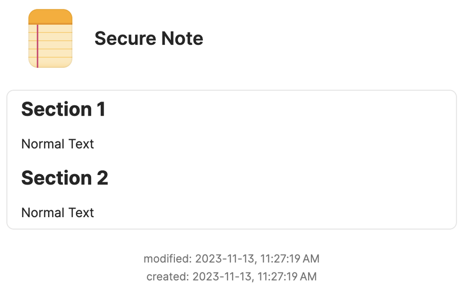Click the created timestamp line
Viewport: 467px width, 306px height.
coord(231,277)
